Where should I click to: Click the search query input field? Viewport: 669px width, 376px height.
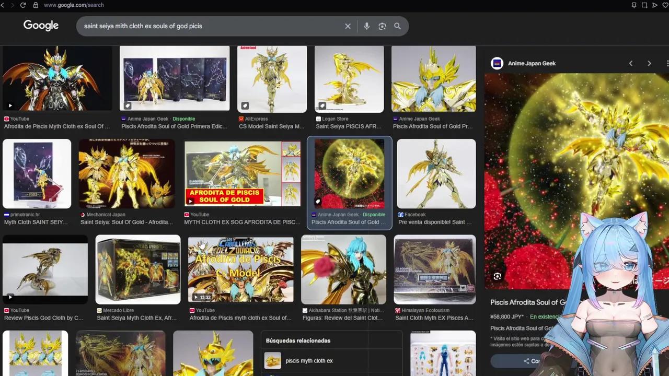[209, 26]
